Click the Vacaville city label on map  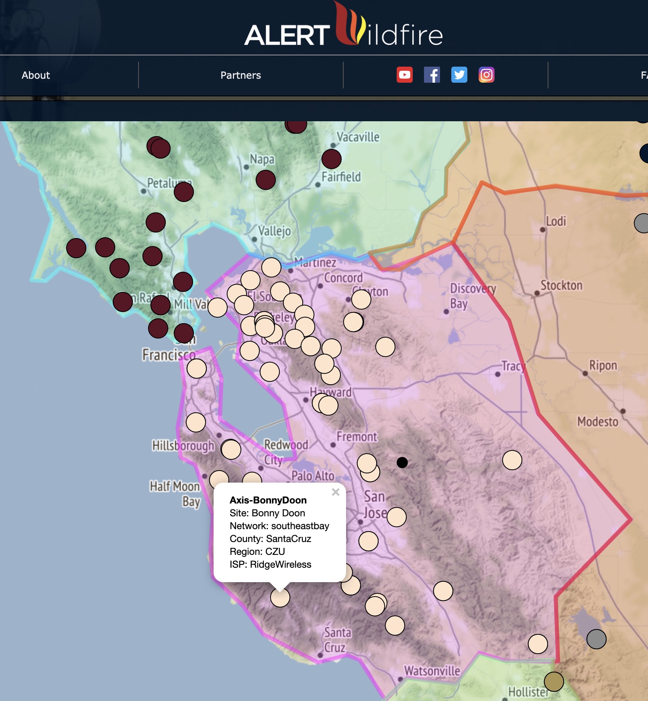tap(358, 137)
